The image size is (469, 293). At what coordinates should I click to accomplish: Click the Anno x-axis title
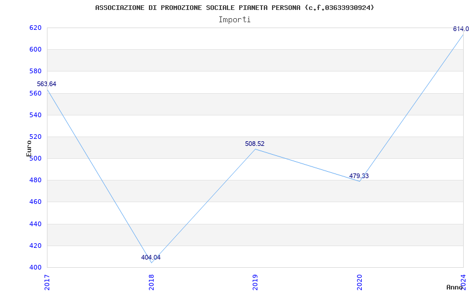(x=454, y=287)
